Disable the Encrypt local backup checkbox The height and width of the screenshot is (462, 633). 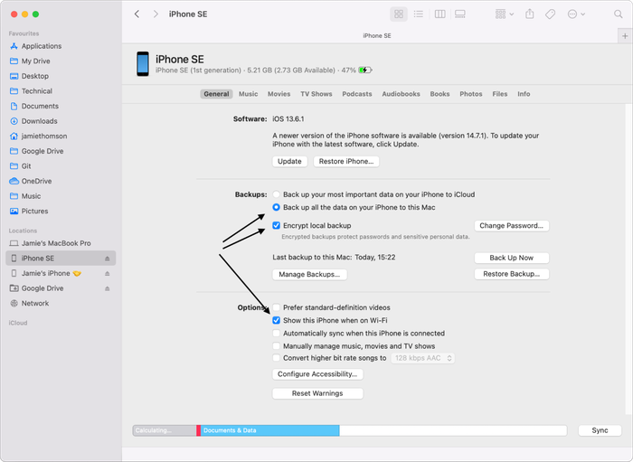(277, 225)
